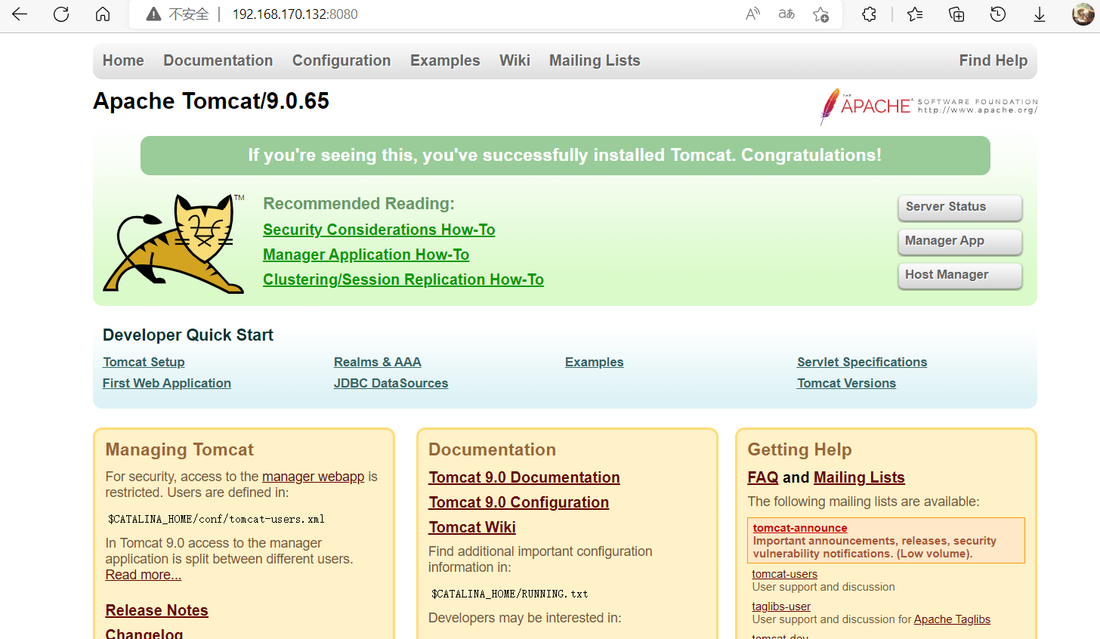This screenshot has height=639, width=1100.
Task: Open Tomcat 9.0 Configuration link
Action: point(518,502)
